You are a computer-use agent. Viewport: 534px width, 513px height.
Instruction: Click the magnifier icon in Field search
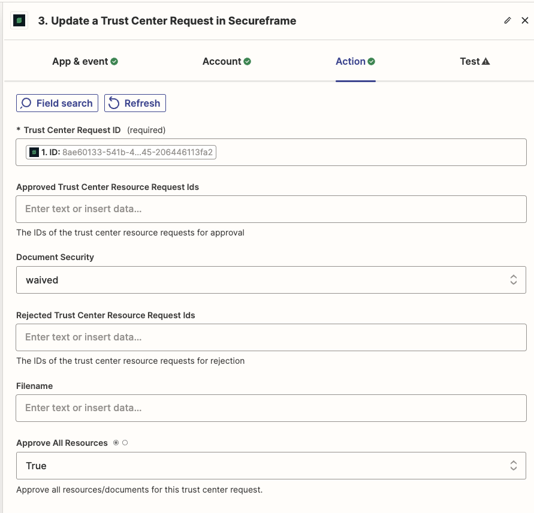(x=26, y=103)
